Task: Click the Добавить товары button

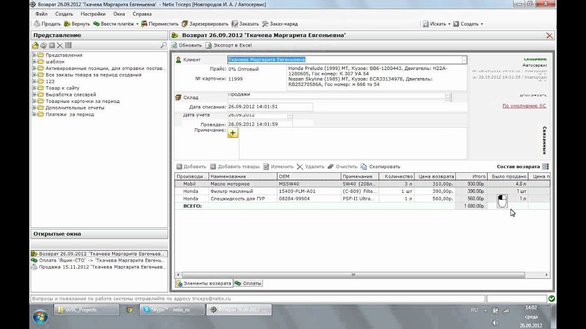Action: [x=235, y=167]
